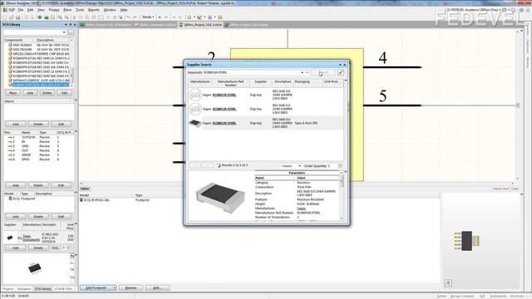Click Add button in Model section
The width and height of the screenshot is (532, 299).
(16, 217)
